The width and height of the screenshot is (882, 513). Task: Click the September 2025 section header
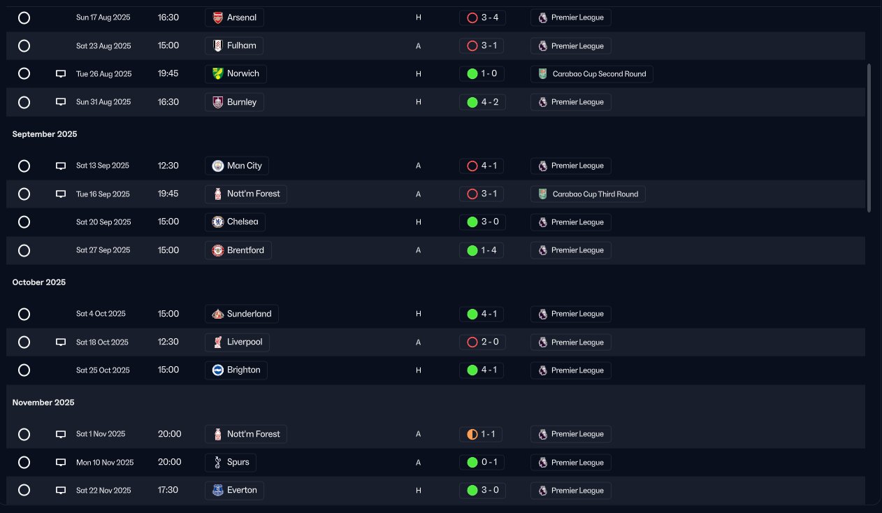pyautogui.click(x=45, y=134)
